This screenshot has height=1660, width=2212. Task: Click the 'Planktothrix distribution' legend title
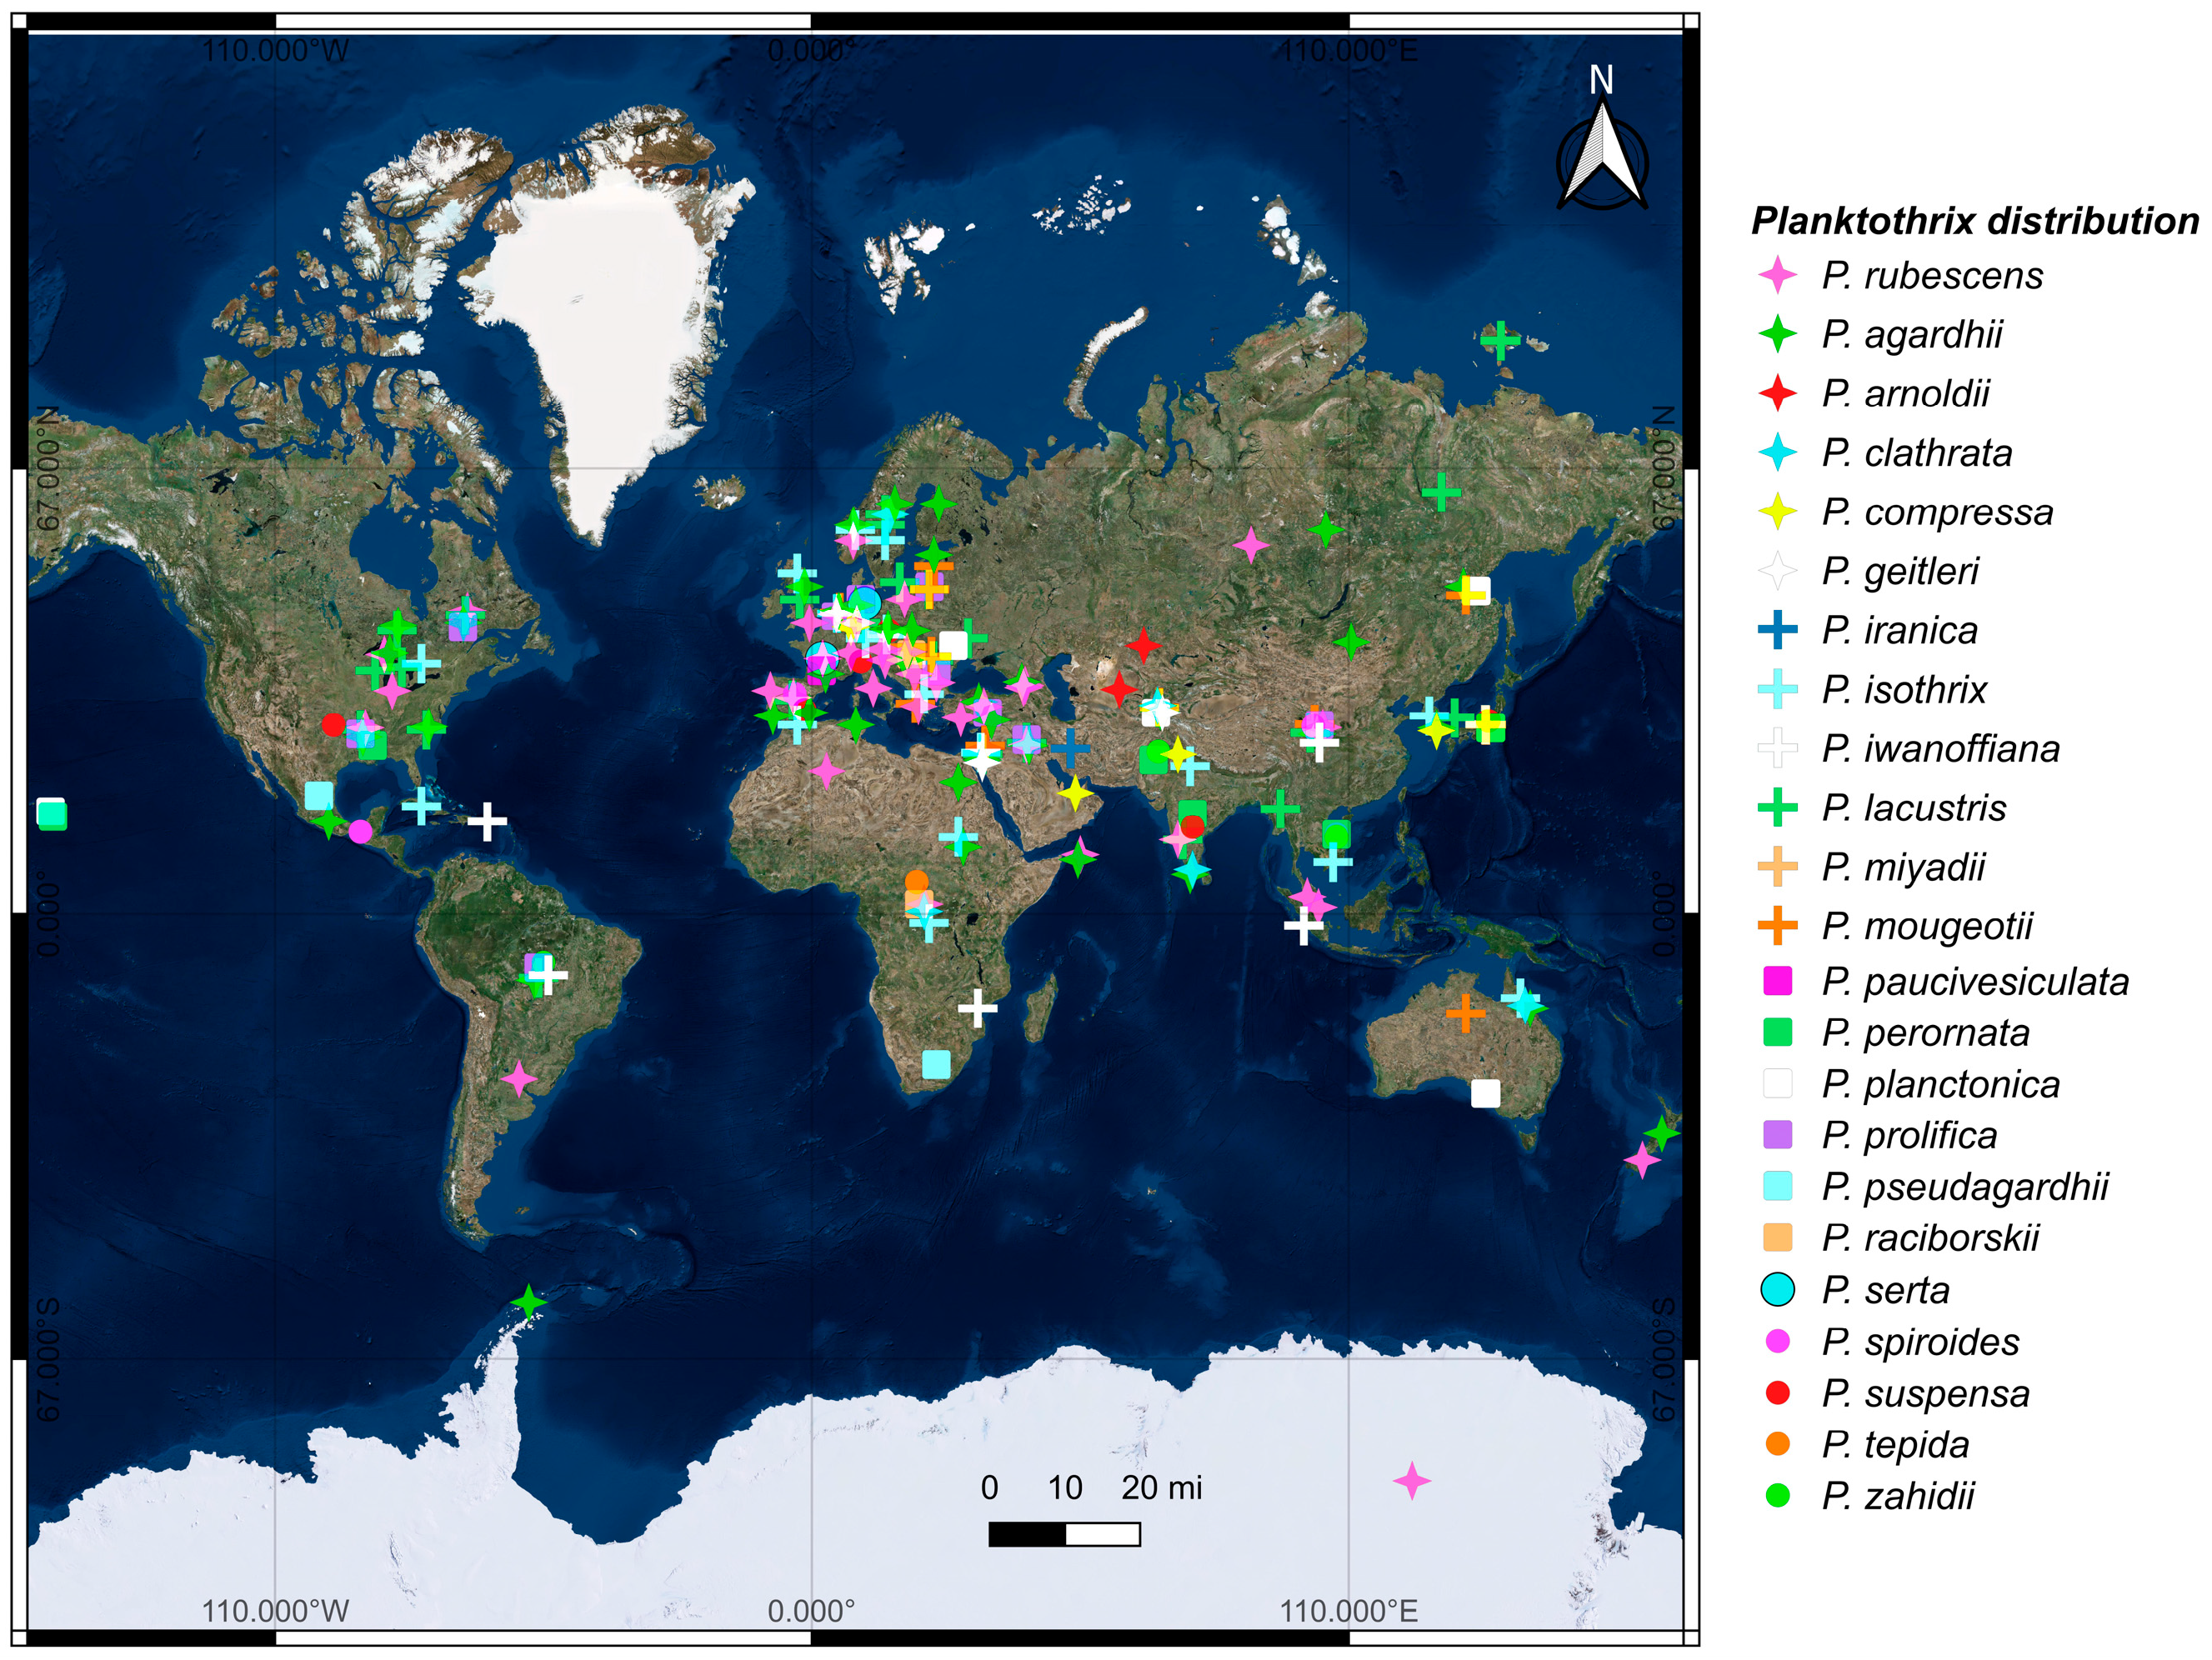coord(1974,220)
